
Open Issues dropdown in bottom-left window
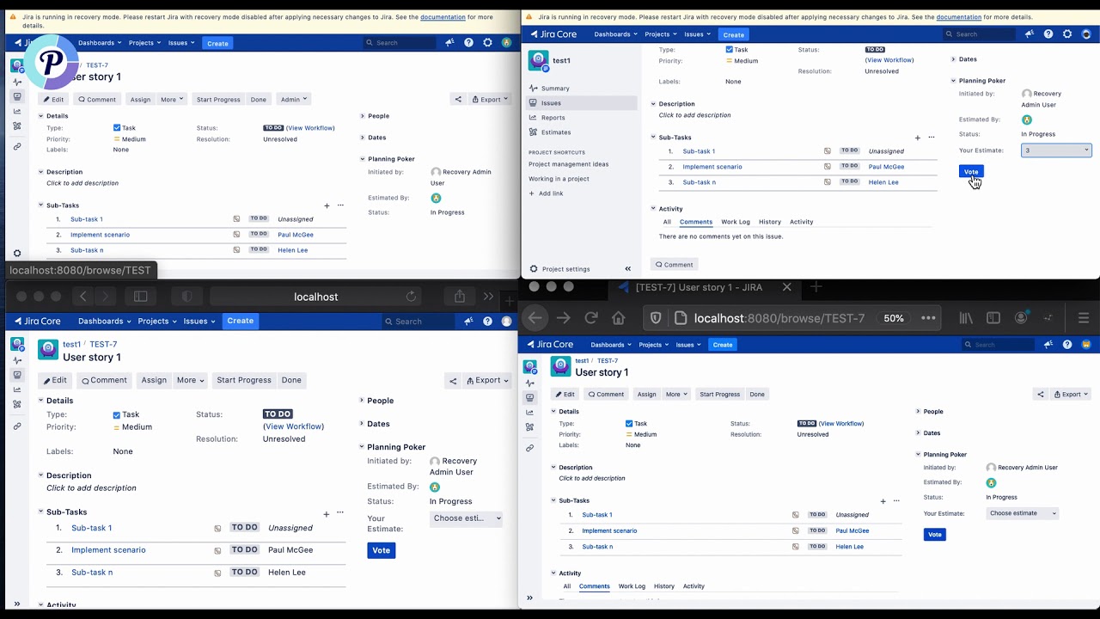[x=199, y=322]
